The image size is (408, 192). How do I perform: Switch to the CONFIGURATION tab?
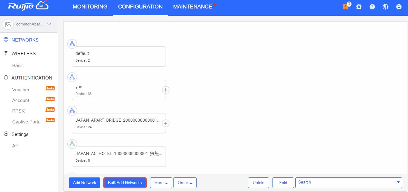(140, 7)
